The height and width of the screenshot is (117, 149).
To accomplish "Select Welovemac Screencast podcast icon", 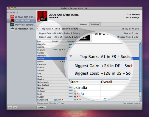I will (12, 24).
